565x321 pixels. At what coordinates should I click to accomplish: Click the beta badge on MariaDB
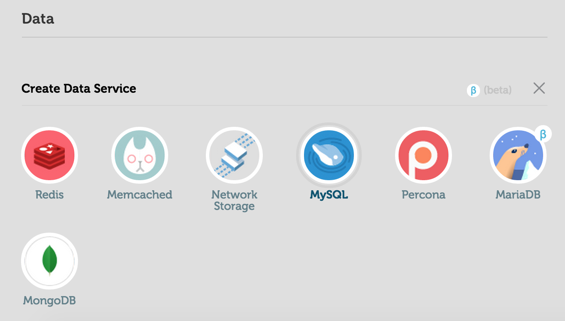pos(543,134)
